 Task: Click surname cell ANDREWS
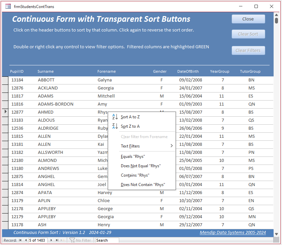click(x=48, y=168)
